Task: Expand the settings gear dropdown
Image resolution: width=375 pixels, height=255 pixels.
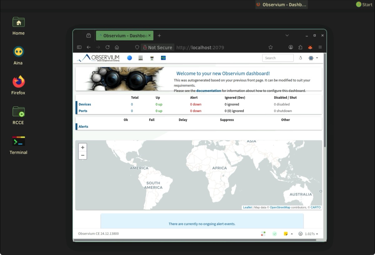Action: click(x=313, y=58)
